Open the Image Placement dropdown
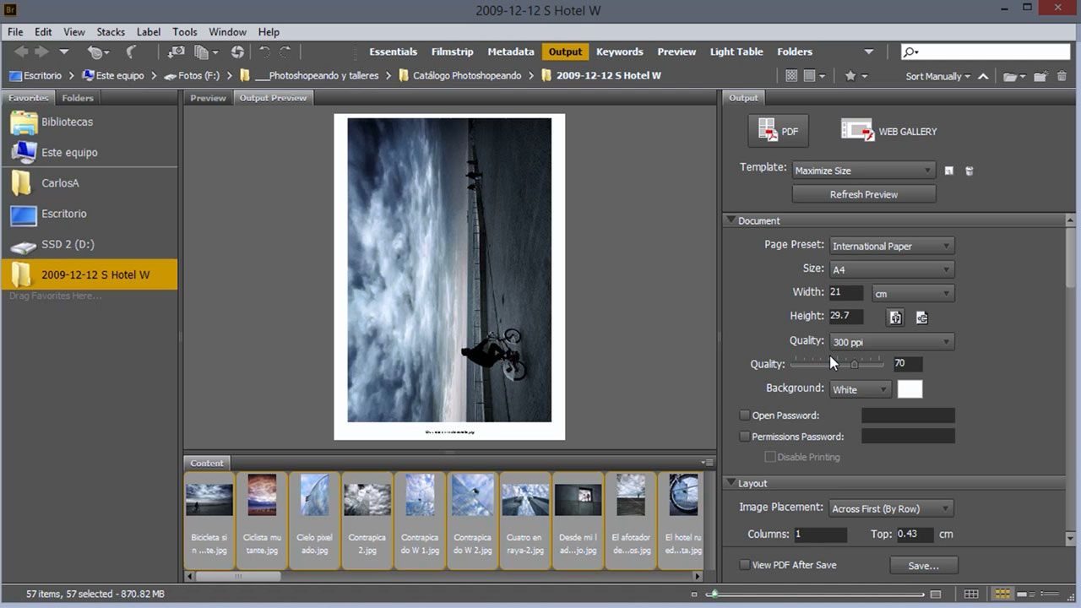Viewport: 1081px width, 608px height. (892, 509)
